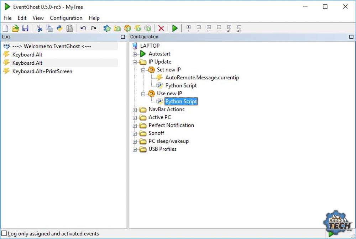
Task: Click the Collapse All toolbar icon
Action: tap(239, 28)
